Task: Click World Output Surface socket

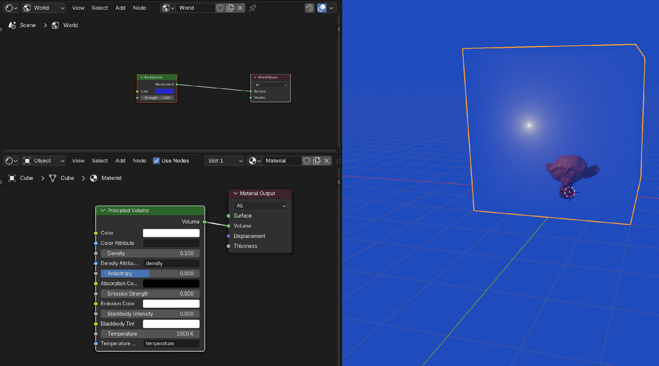Action: pos(251,91)
